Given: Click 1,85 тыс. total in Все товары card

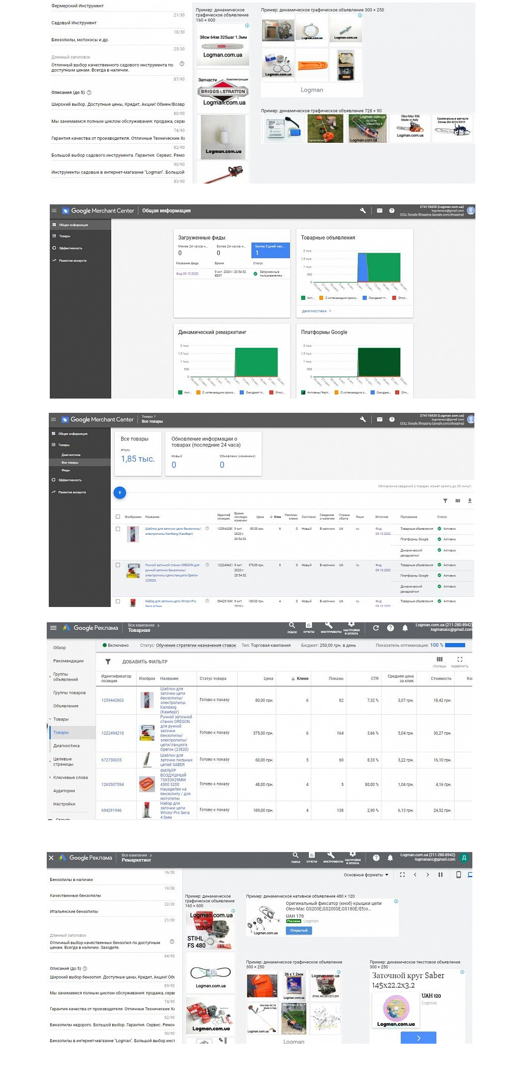Looking at the screenshot, I should (138, 459).
